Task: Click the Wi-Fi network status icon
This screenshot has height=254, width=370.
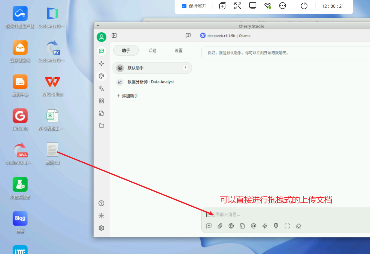Action: click(x=268, y=6)
